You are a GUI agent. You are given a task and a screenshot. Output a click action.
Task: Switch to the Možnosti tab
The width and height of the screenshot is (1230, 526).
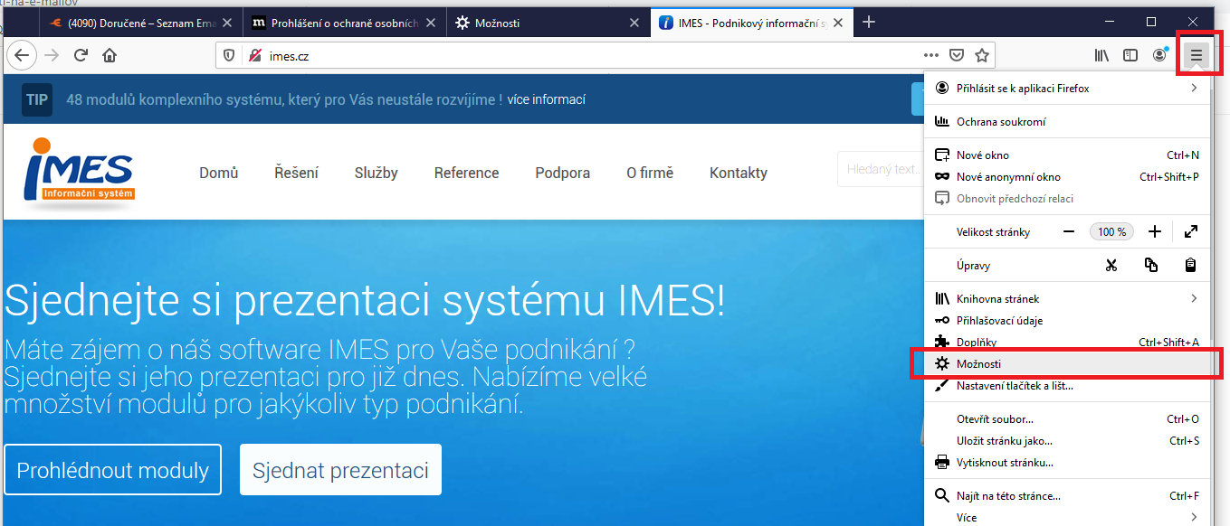(x=548, y=23)
